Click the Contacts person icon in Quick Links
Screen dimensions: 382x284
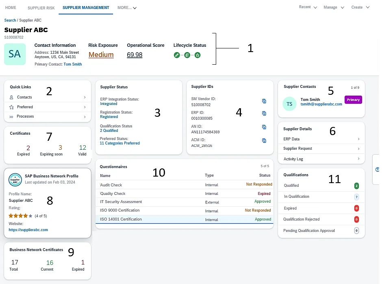pos(11,97)
